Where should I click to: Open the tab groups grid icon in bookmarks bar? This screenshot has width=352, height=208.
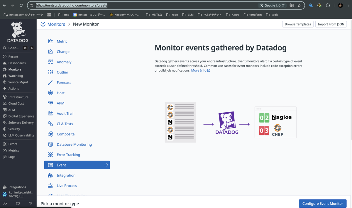point(49,15)
